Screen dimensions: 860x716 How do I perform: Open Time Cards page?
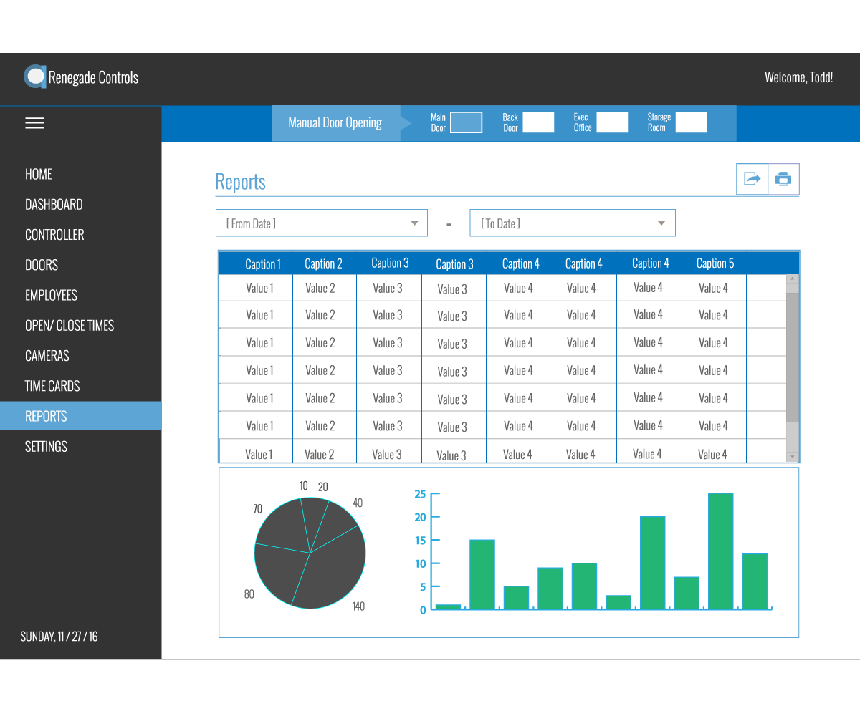pyautogui.click(x=52, y=386)
